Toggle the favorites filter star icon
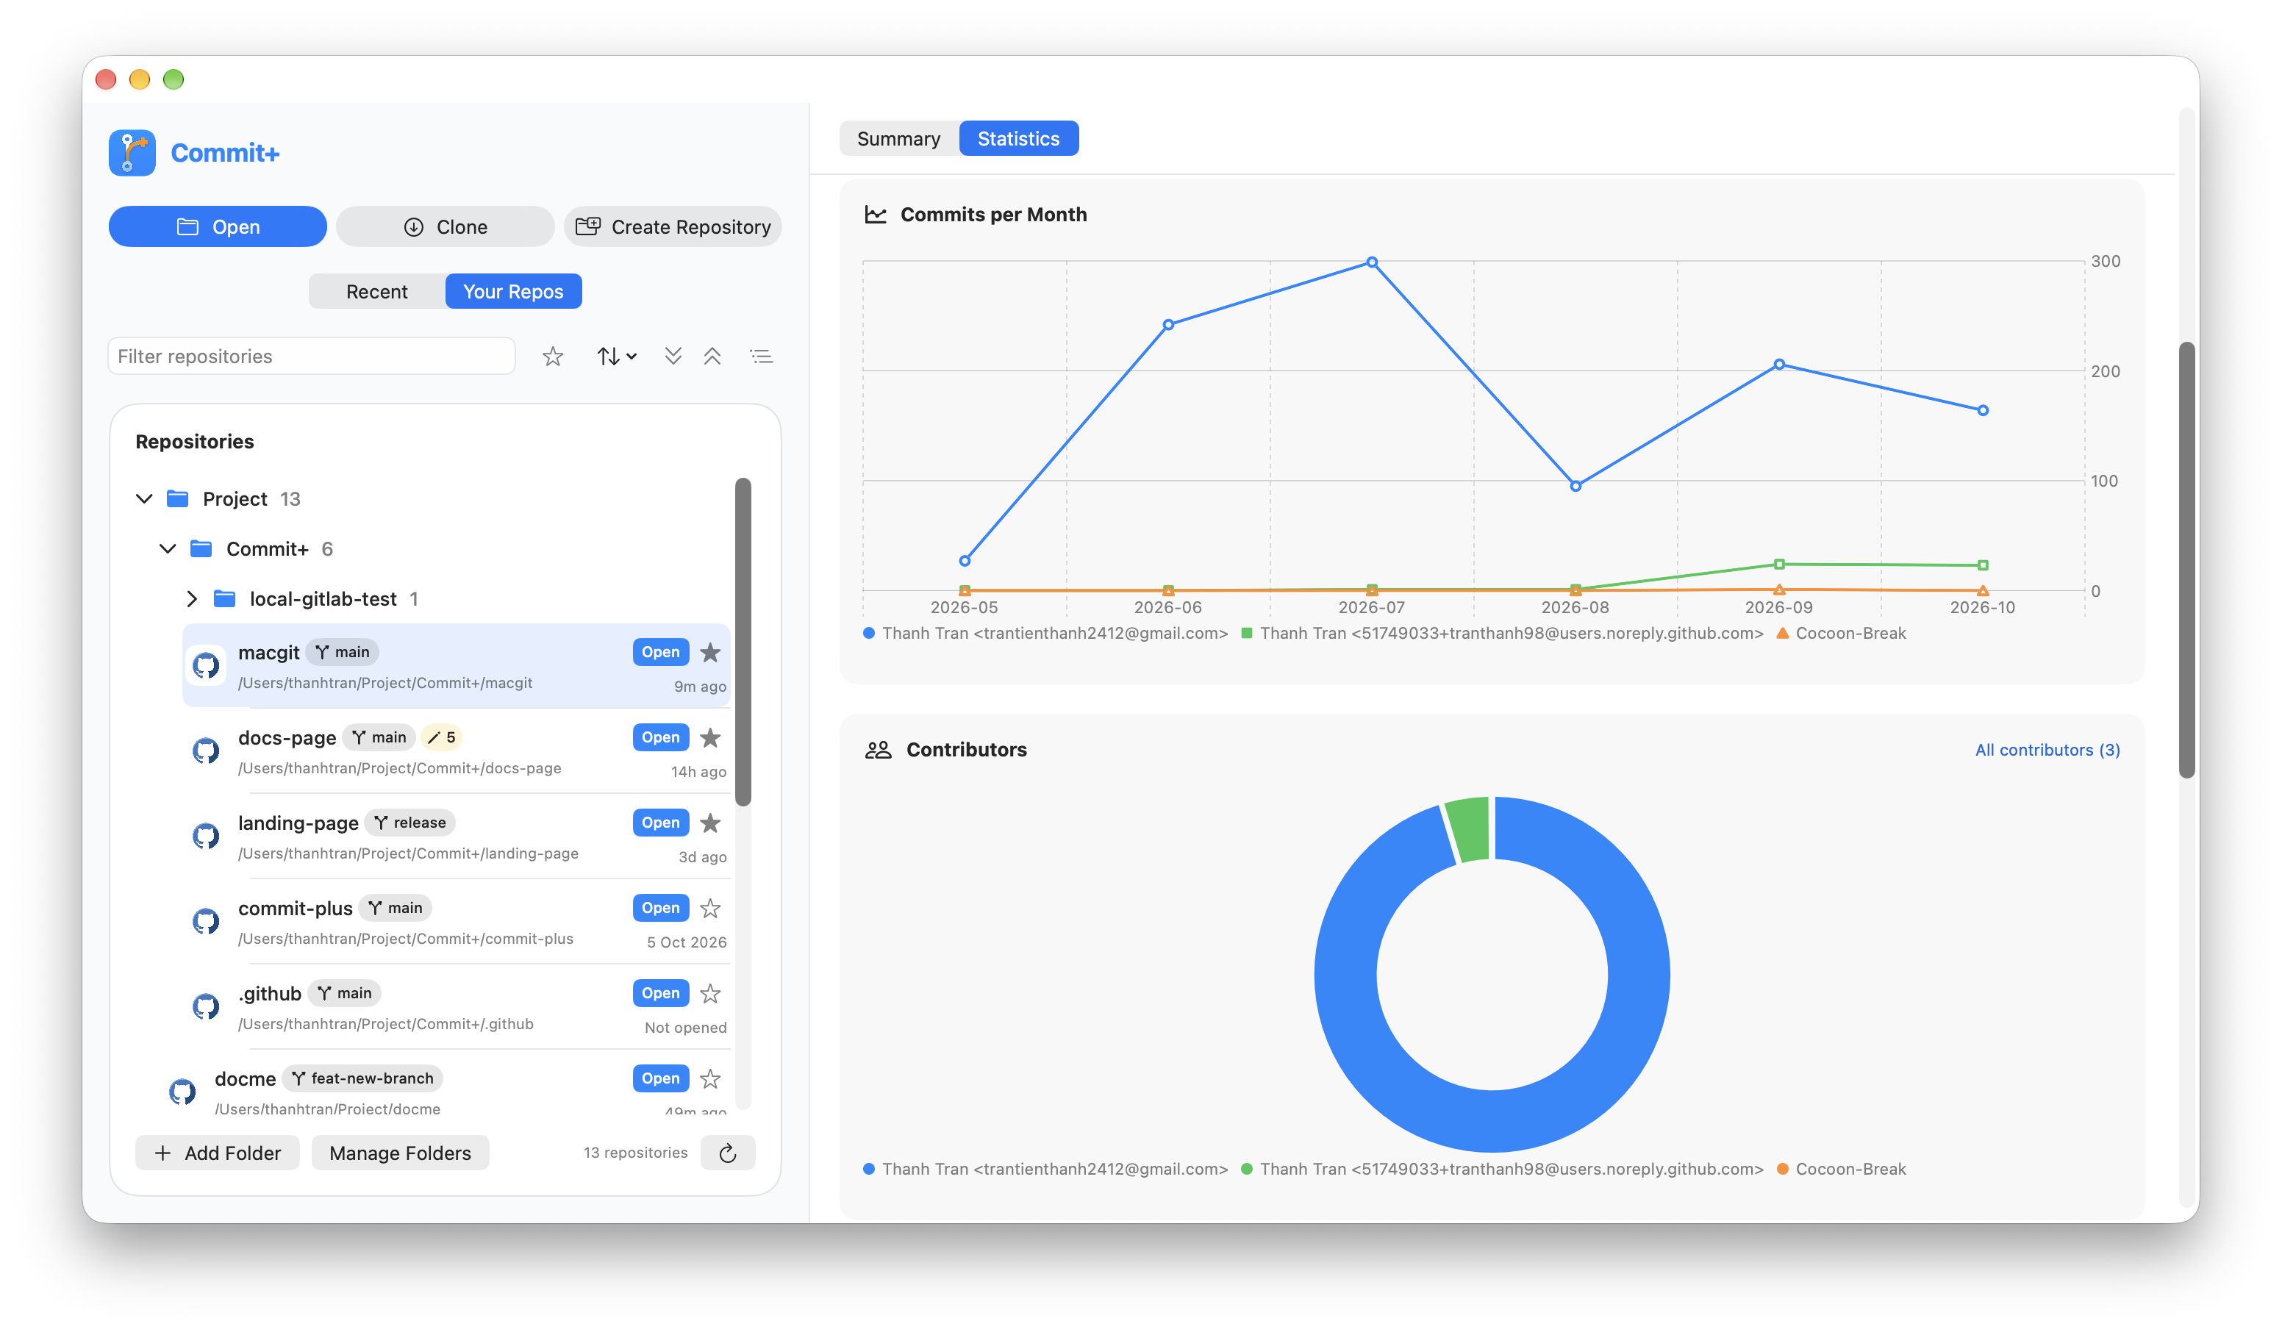Image resolution: width=2282 pixels, height=1332 pixels. pos(552,357)
